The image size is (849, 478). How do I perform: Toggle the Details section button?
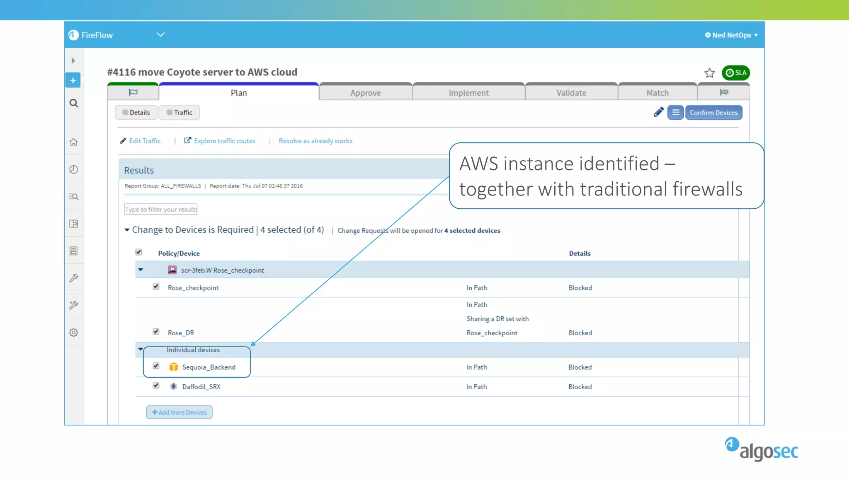(136, 112)
